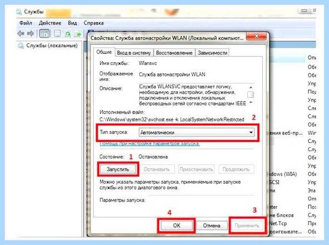Switch to the Вход в систему tab
This screenshot has width=329, height=245.
tap(134, 53)
